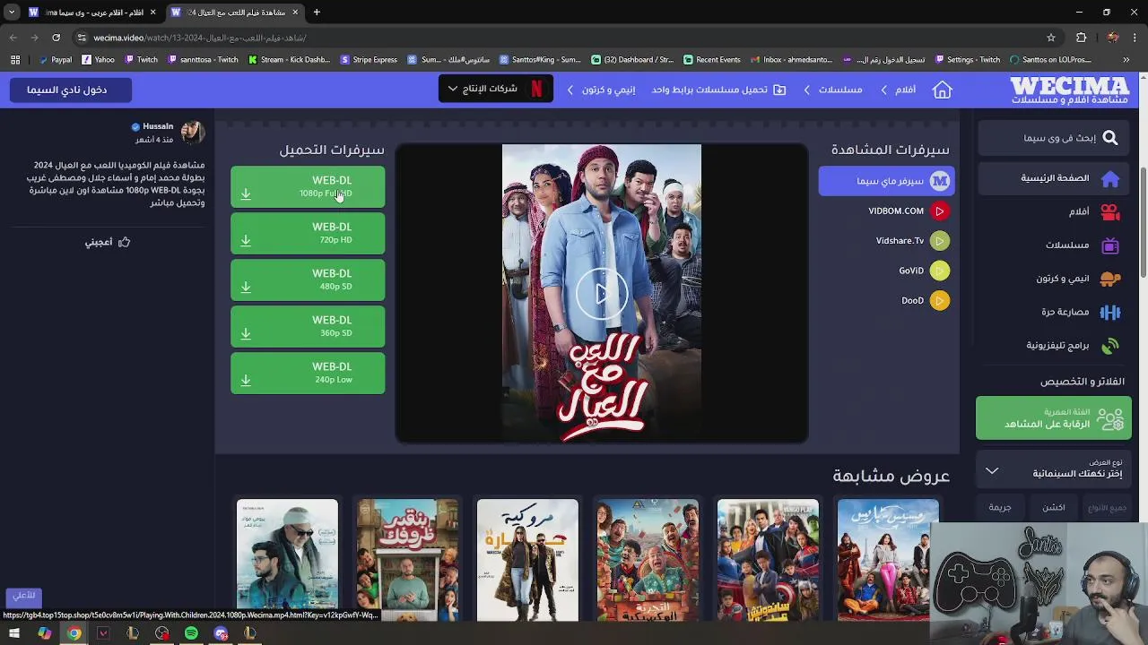Select the جريمة genre tab
The width and height of the screenshot is (1148, 645).
[x=1000, y=508]
